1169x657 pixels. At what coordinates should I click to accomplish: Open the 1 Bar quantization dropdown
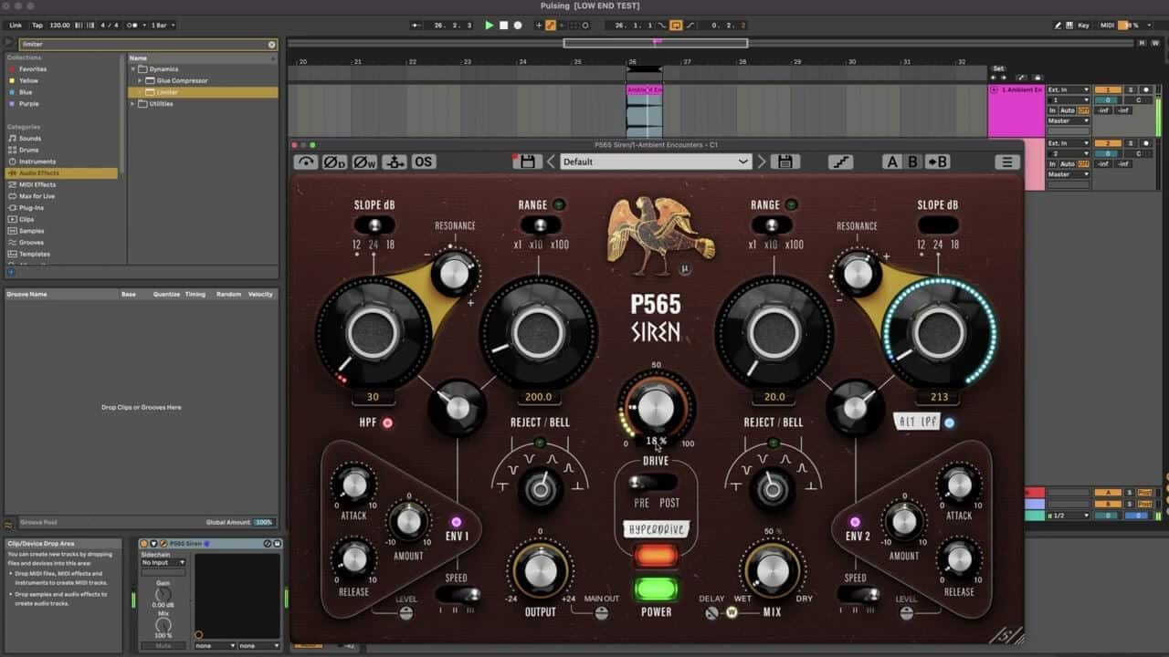(x=163, y=26)
